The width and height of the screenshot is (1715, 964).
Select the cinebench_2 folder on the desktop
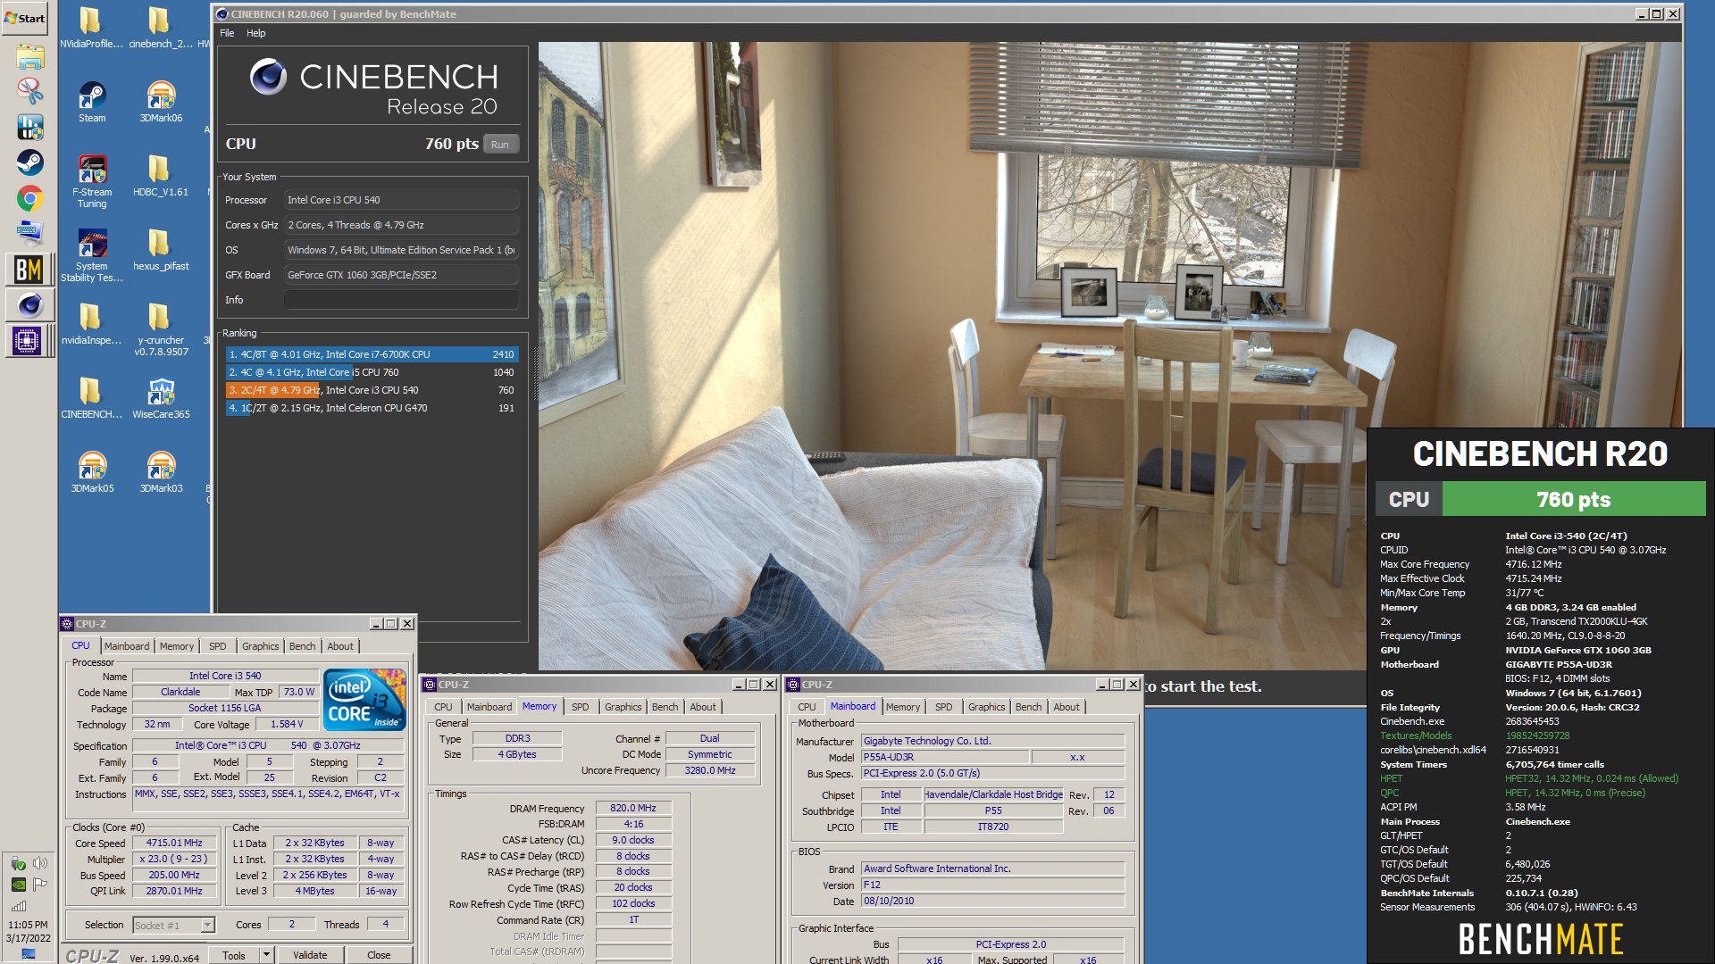160,28
